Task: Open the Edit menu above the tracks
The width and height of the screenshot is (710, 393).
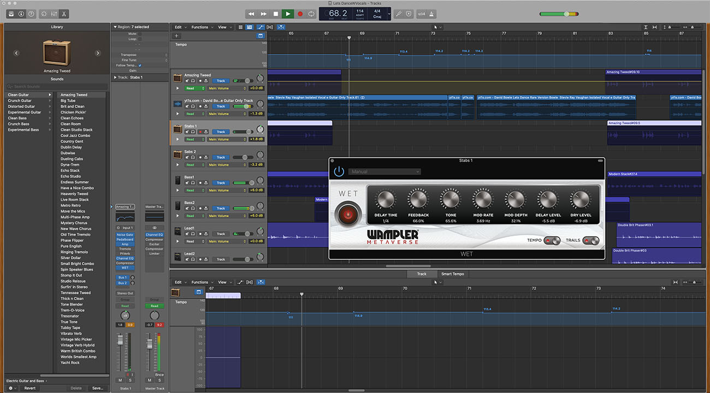Action: point(178,27)
